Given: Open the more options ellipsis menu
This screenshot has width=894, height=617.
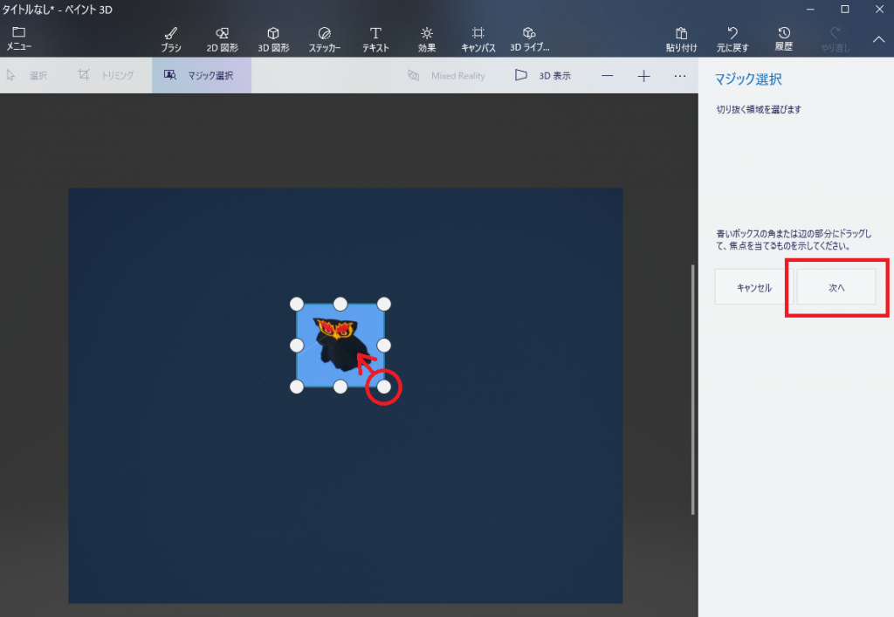Looking at the screenshot, I should pyautogui.click(x=680, y=76).
